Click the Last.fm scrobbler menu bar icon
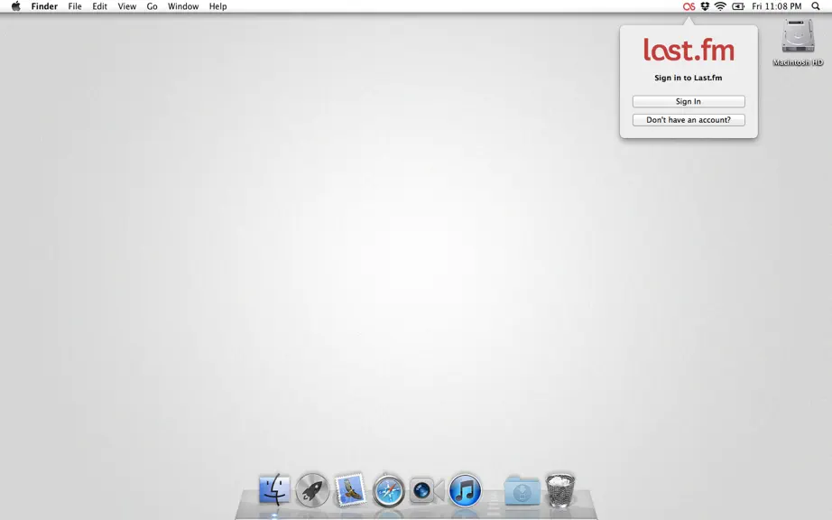This screenshot has width=832, height=520. (x=689, y=6)
